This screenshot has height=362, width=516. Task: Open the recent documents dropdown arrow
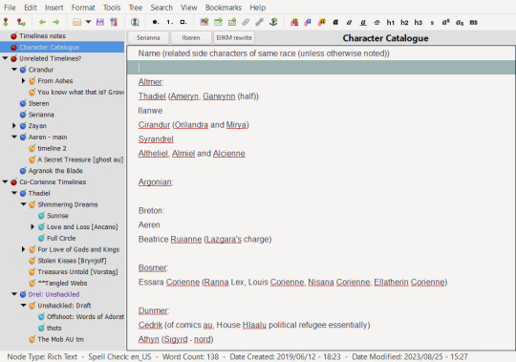click(x=88, y=22)
